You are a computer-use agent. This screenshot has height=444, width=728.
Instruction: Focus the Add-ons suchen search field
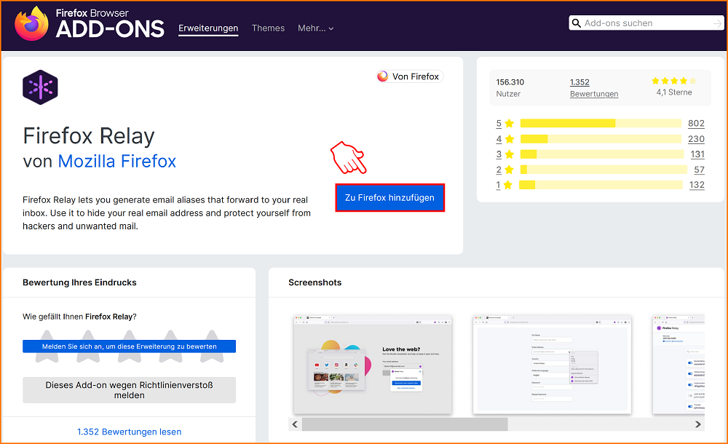(x=646, y=23)
